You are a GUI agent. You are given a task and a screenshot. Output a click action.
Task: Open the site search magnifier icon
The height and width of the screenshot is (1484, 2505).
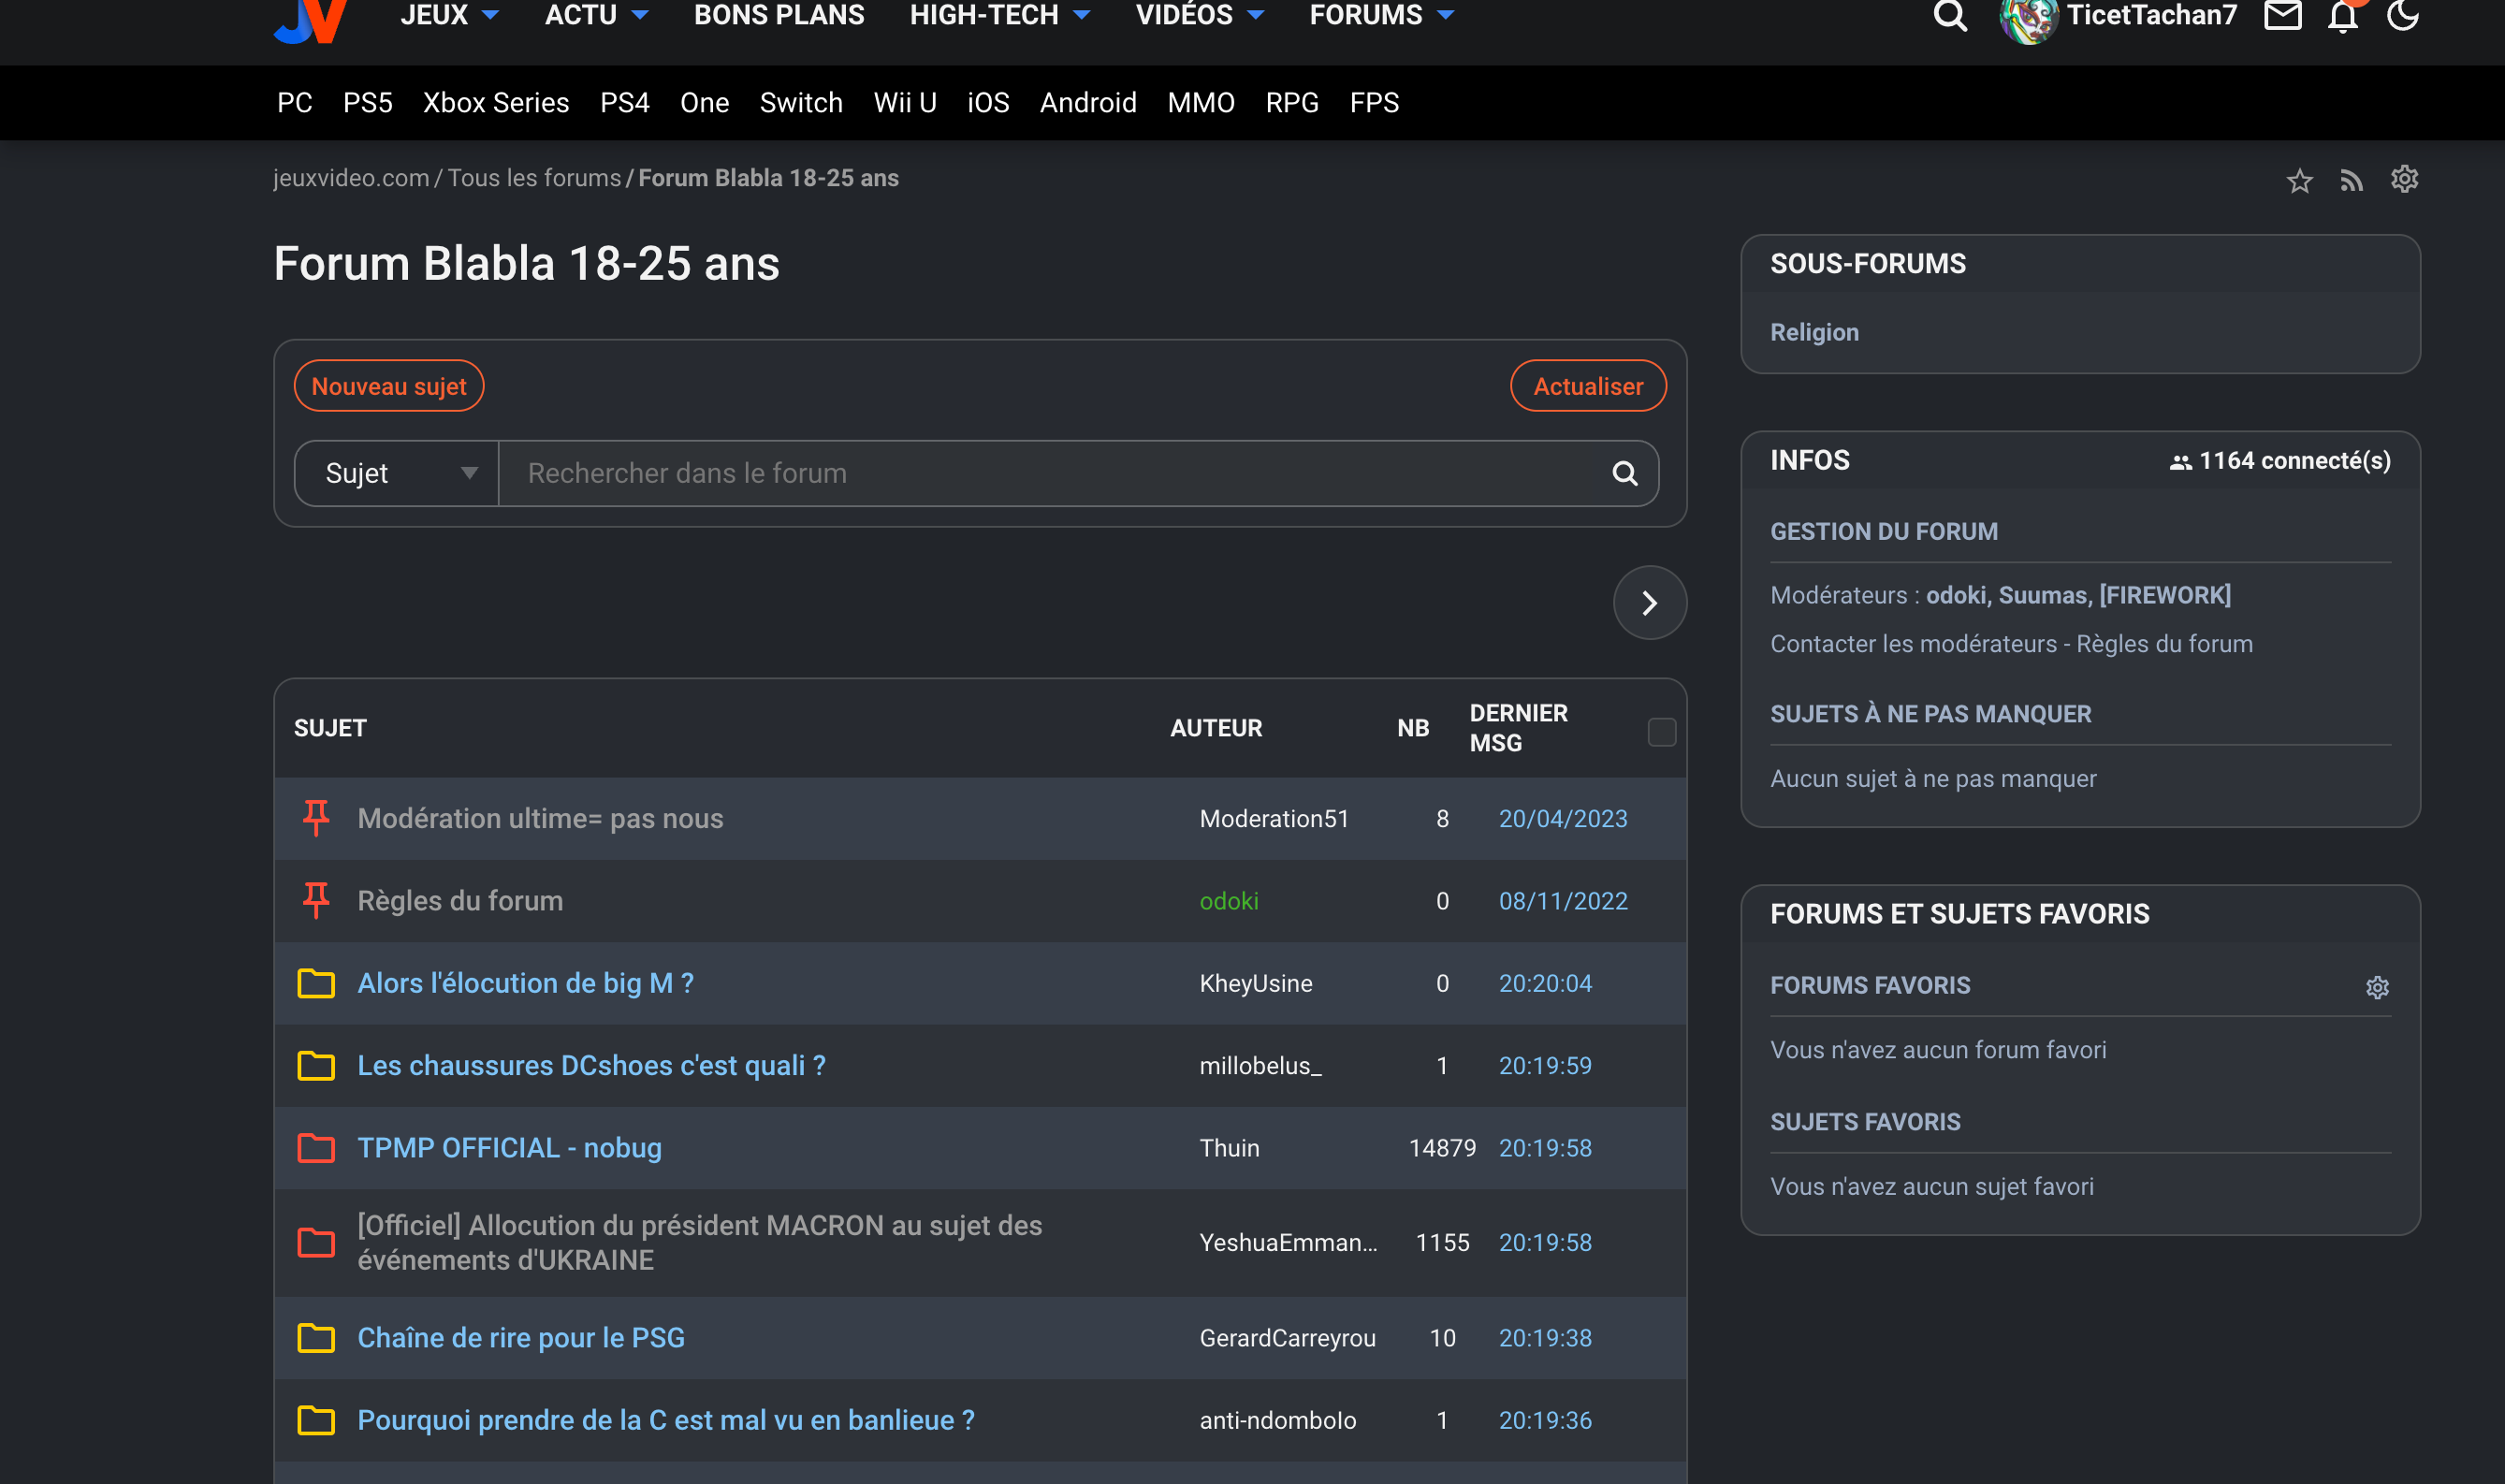tap(1949, 16)
